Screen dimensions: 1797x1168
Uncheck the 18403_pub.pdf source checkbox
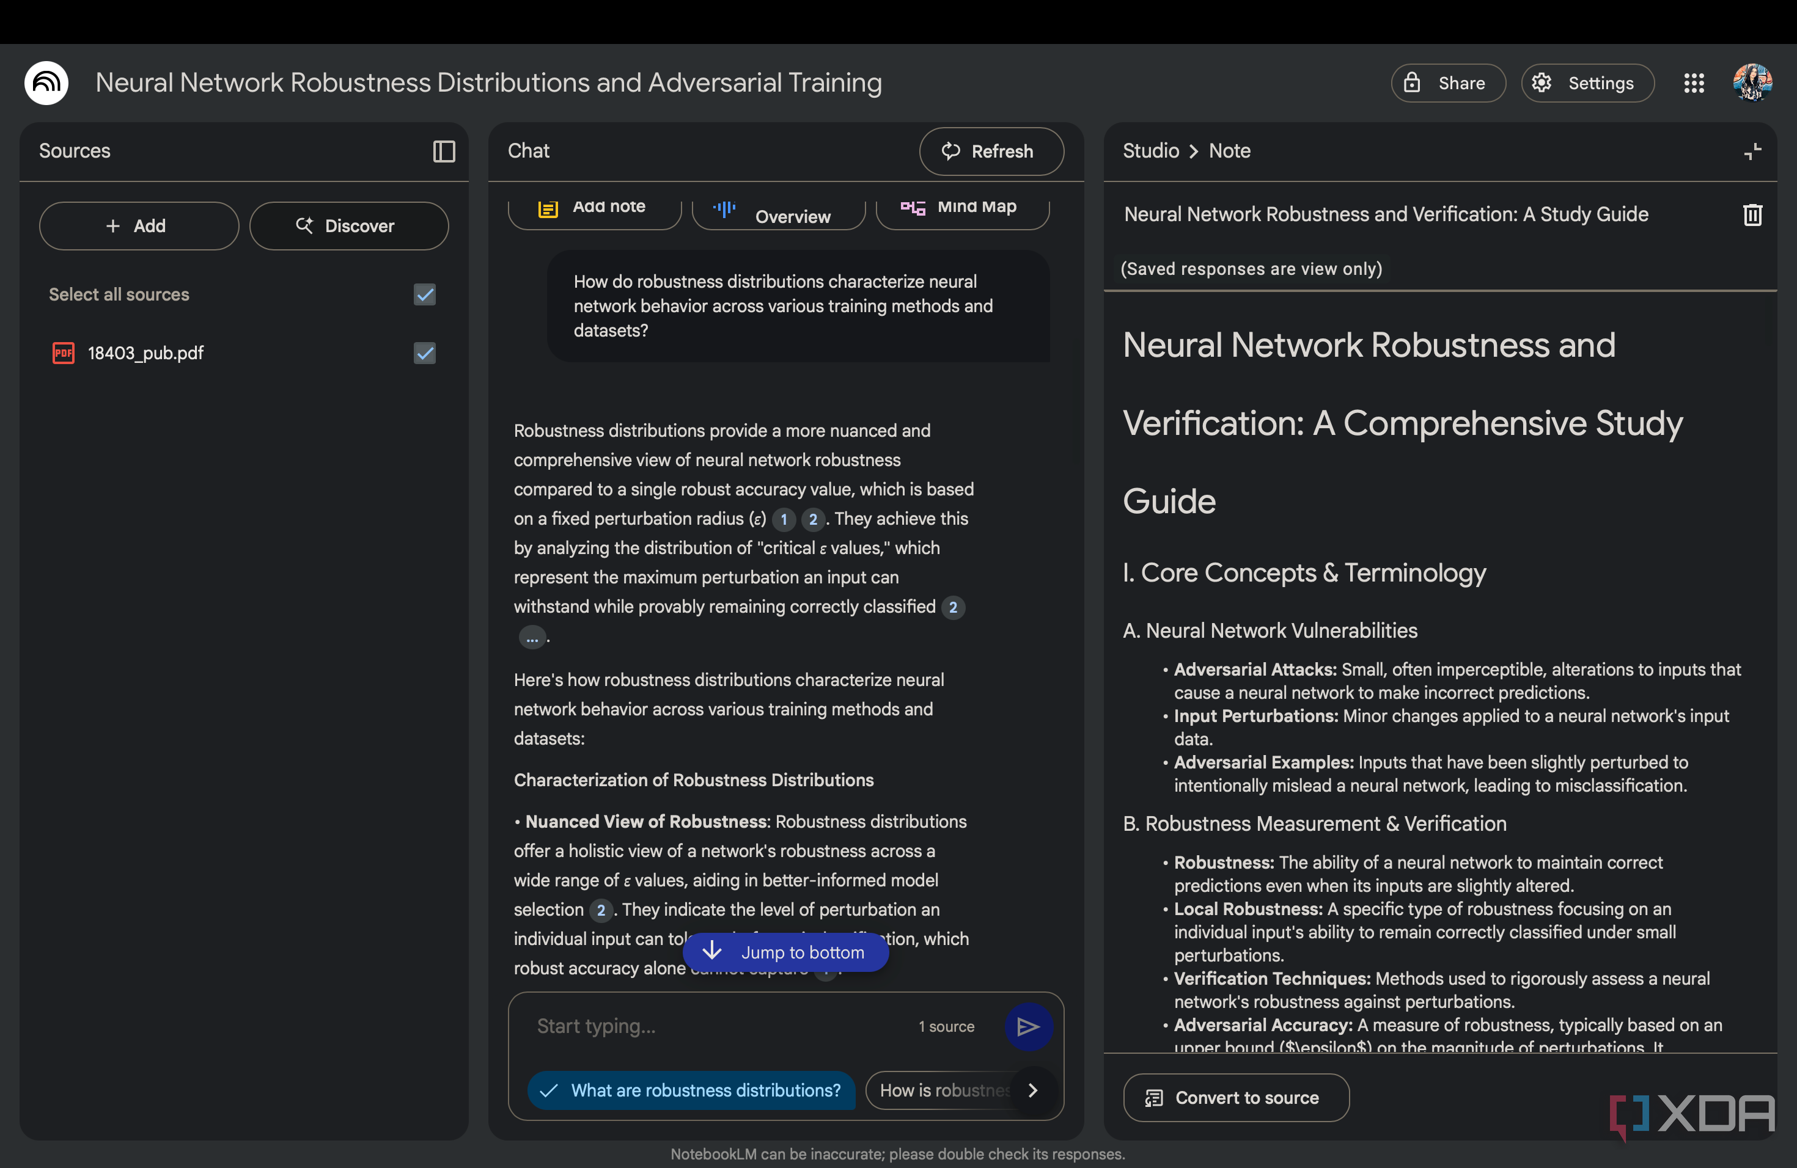(425, 353)
